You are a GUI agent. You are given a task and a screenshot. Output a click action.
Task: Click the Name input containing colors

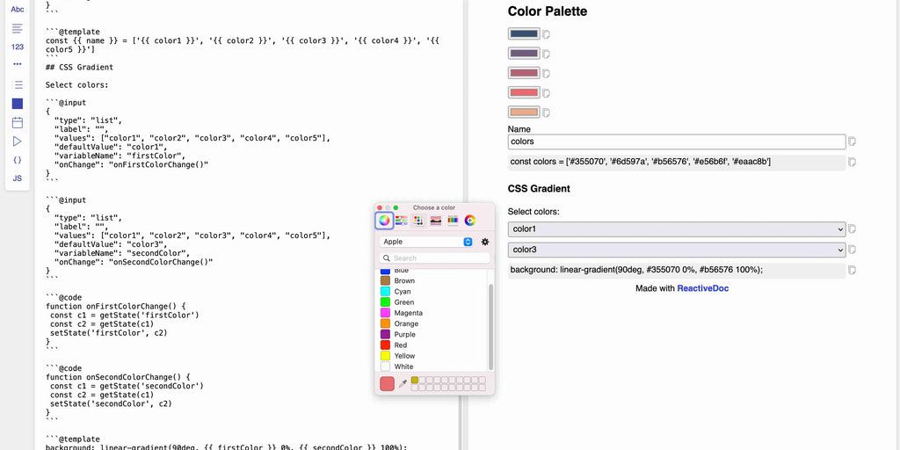tap(677, 142)
